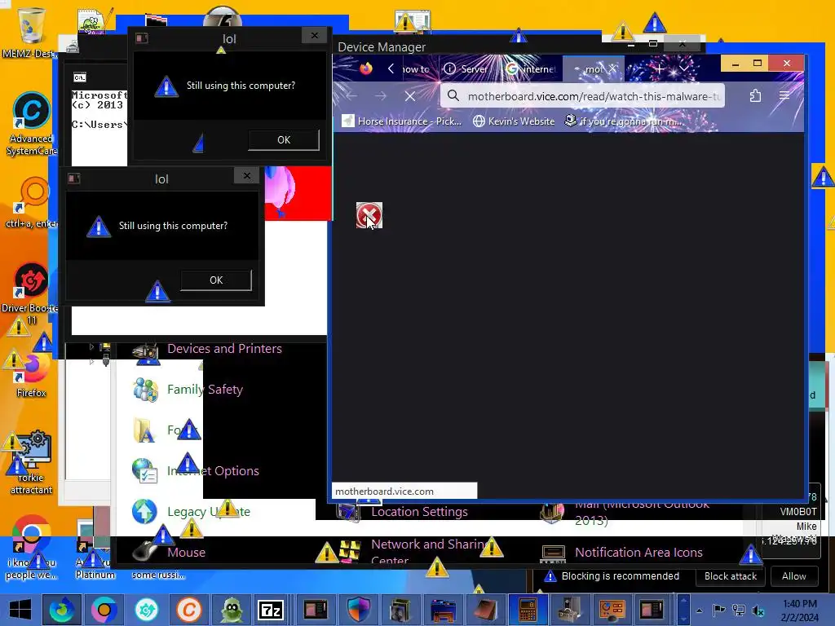Go forward in Firefox
This screenshot has height=626, width=835.
(381, 96)
